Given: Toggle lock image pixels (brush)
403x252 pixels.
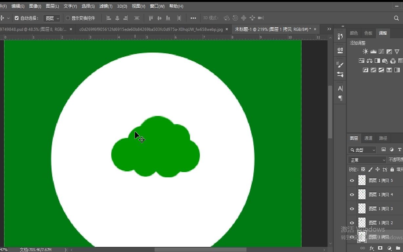Looking at the screenshot, I should point(370,170).
